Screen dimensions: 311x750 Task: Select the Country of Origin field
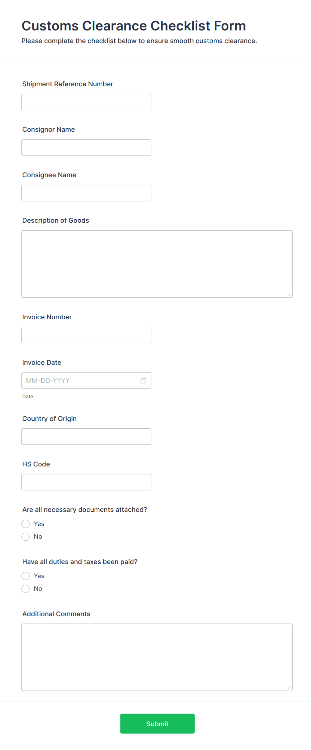pyautogui.click(x=86, y=437)
